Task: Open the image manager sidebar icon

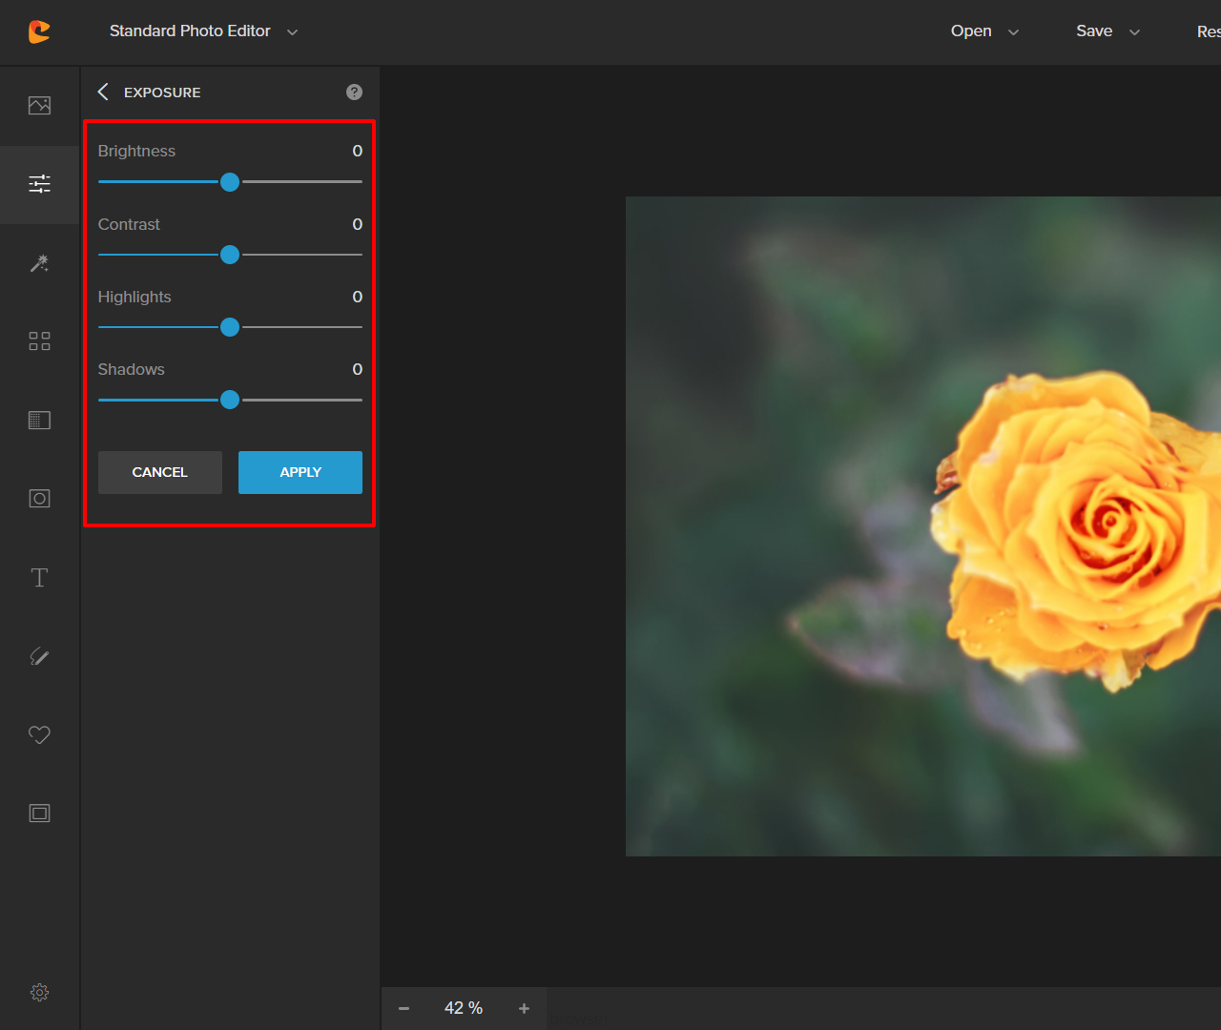Action: [x=39, y=106]
